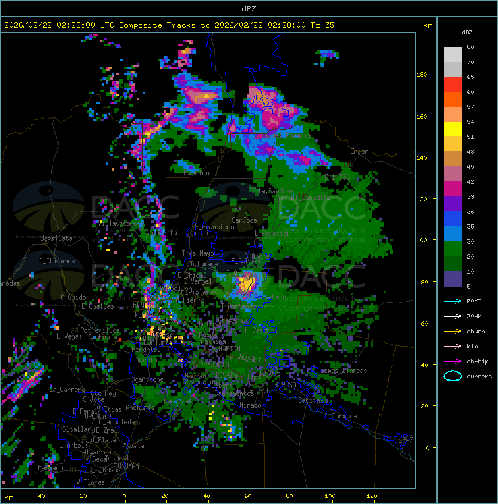
Task: Click the SanJose map label
Action: (244, 220)
